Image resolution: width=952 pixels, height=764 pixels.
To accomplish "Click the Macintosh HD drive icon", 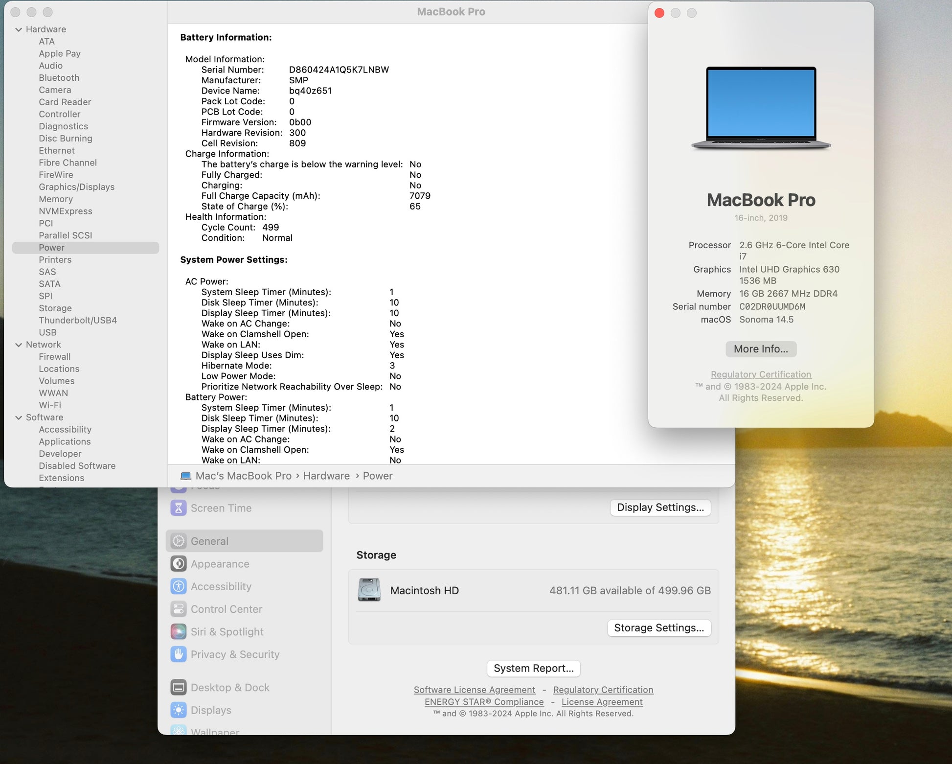I will pyautogui.click(x=369, y=590).
